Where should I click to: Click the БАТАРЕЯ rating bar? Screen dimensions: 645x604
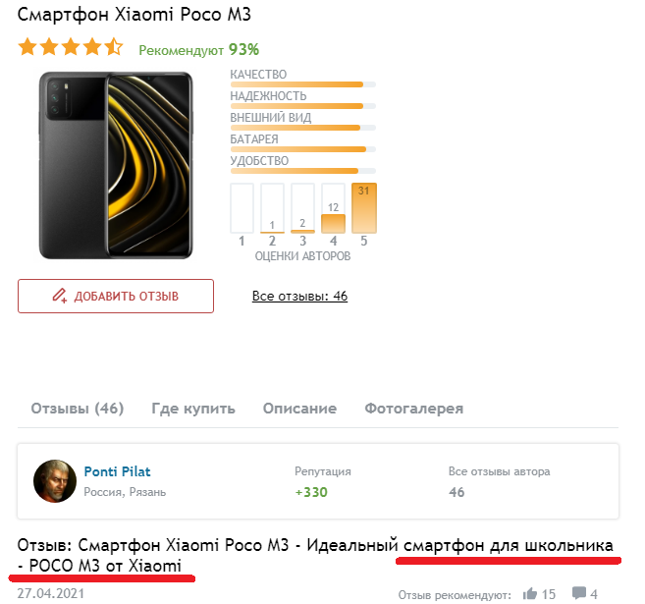[x=302, y=149]
